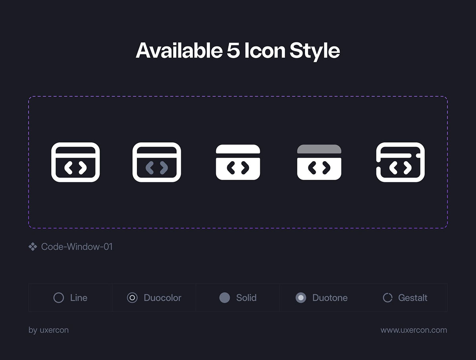This screenshot has height=360, width=476.
Task: Select the Duotone tab label
Action: point(330,298)
